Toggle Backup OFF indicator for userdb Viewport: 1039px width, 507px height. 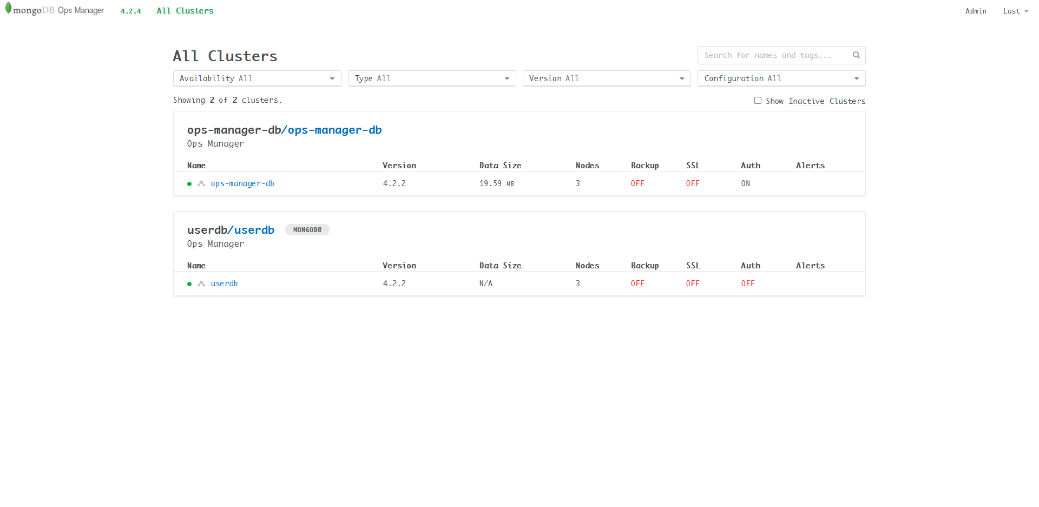637,283
